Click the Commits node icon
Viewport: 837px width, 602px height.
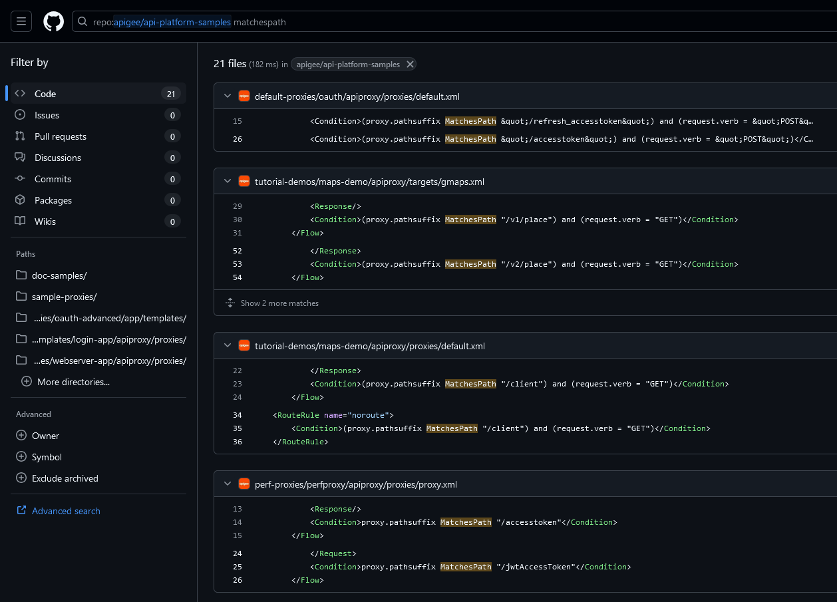[21, 179]
